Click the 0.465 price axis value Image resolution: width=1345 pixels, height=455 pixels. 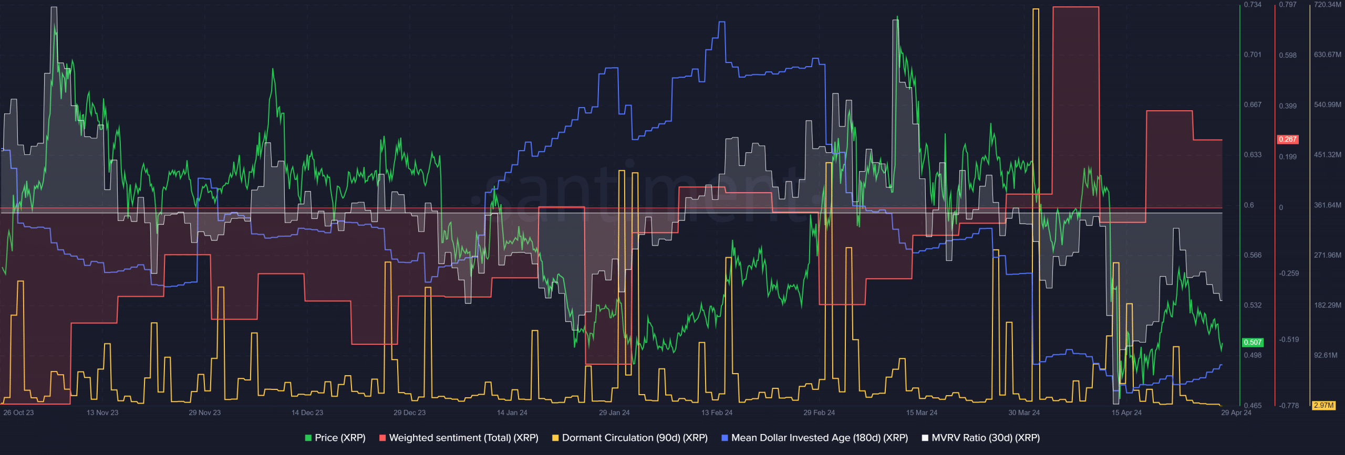(x=1253, y=405)
